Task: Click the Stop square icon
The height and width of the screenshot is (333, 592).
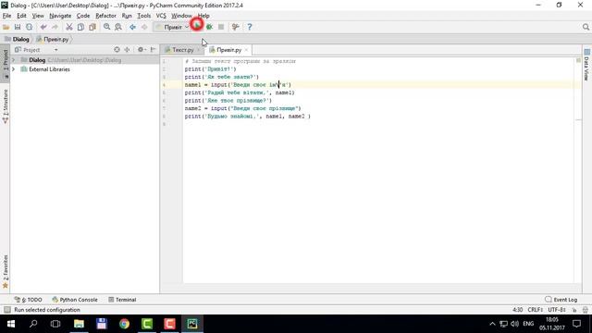Action: 221,27
